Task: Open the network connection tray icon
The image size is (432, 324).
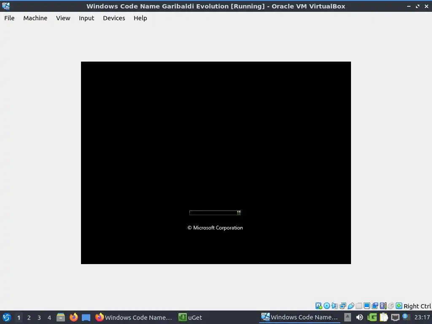Action: coord(395,317)
